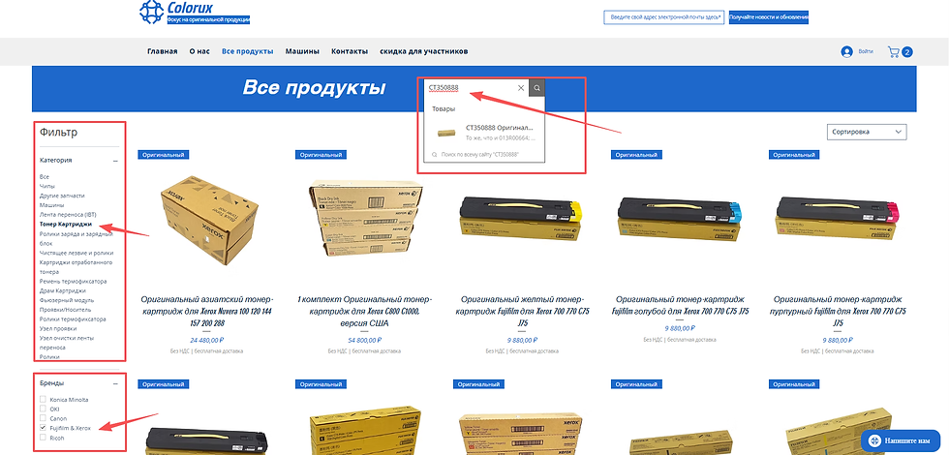Click the user avatar login icon
The image size is (949, 455).
click(846, 52)
